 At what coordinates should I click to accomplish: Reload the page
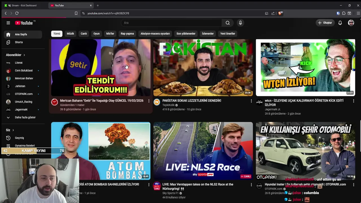(x=17, y=13)
